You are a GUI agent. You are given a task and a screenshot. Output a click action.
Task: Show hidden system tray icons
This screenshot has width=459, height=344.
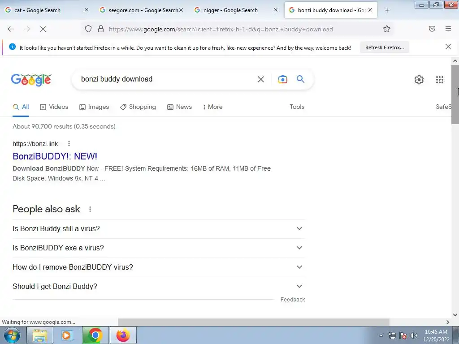coord(381,335)
